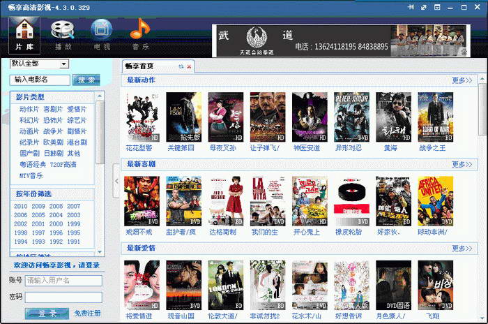Select the 综艺片 category
The height and width of the screenshot is (324, 488).
(77, 120)
